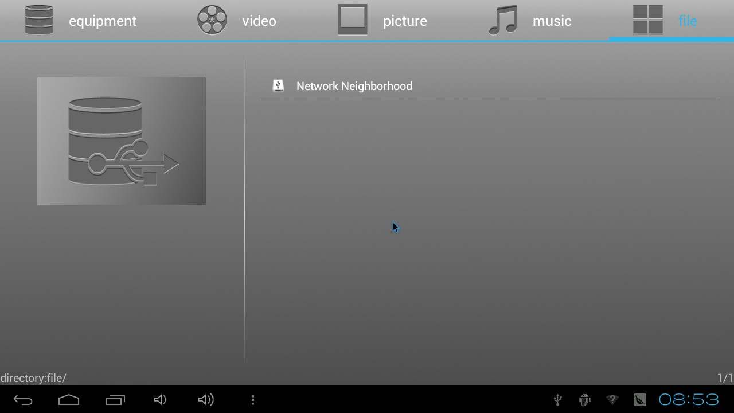This screenshot has width=734, height=413.
Task: Click the 1/1 page indicator
Action: 725,378
